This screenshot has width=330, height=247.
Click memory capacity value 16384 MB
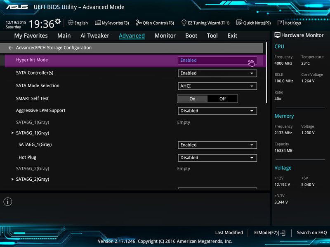(283, 151)
